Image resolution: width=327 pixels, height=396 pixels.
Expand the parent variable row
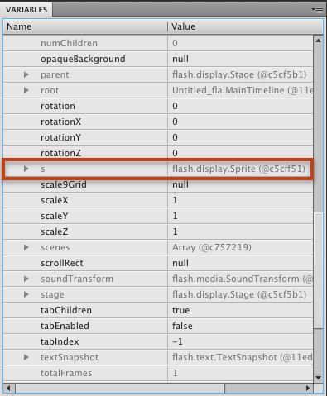(26, 74)
